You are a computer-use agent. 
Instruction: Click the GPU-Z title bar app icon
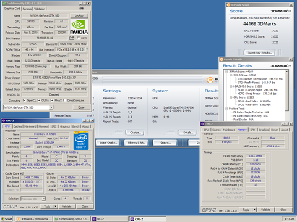coord(4,4)
